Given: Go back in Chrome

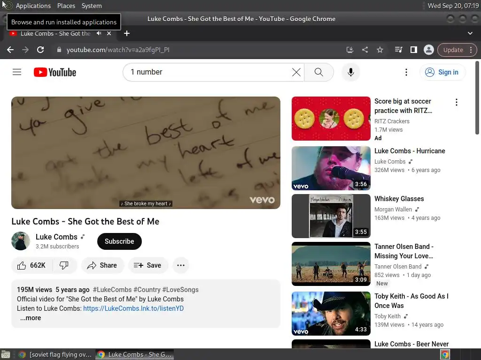Looking at the screenshot, I should pyautogui.click(x=10, y=50).
